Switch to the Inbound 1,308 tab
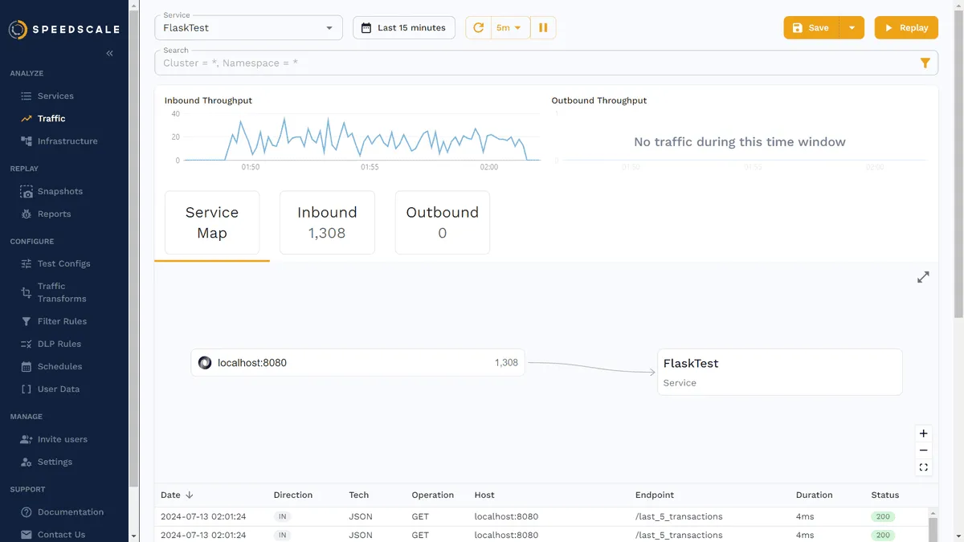964x542 pixels. pos(327,222)
